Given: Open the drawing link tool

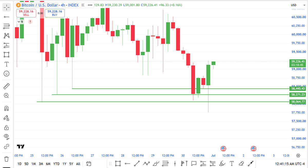Looking at the screenshot, I should 6,146.
